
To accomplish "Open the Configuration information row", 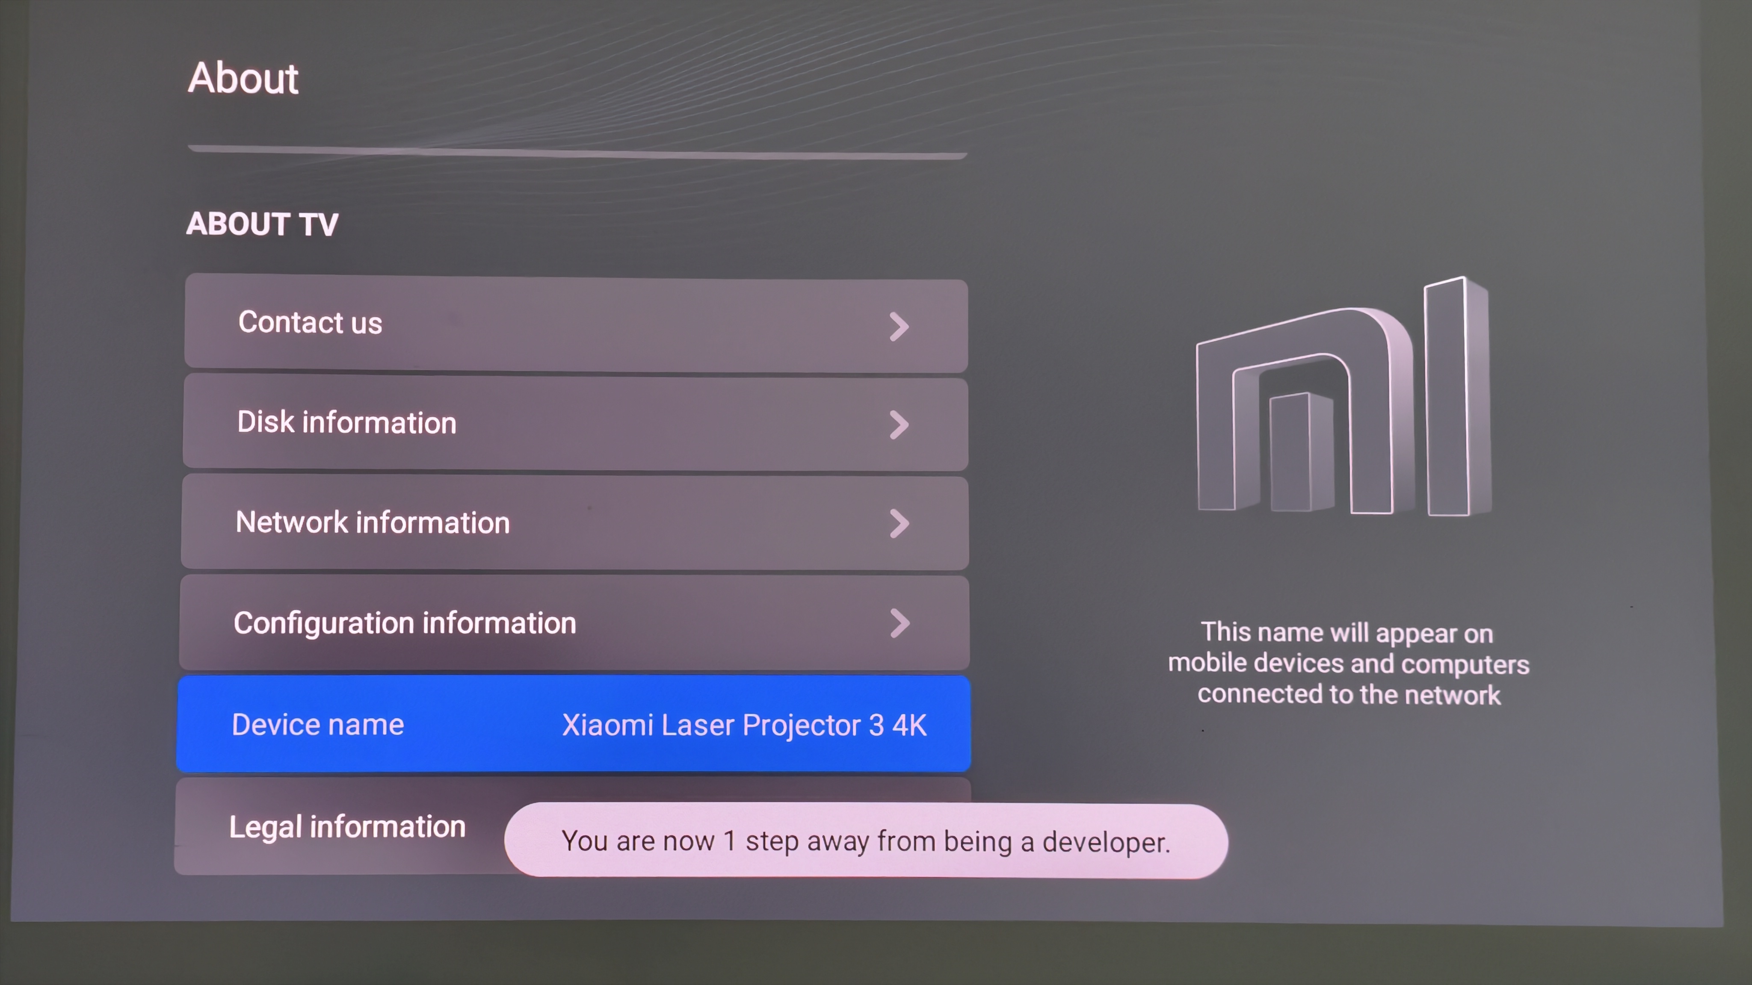I will pos(575,622).
